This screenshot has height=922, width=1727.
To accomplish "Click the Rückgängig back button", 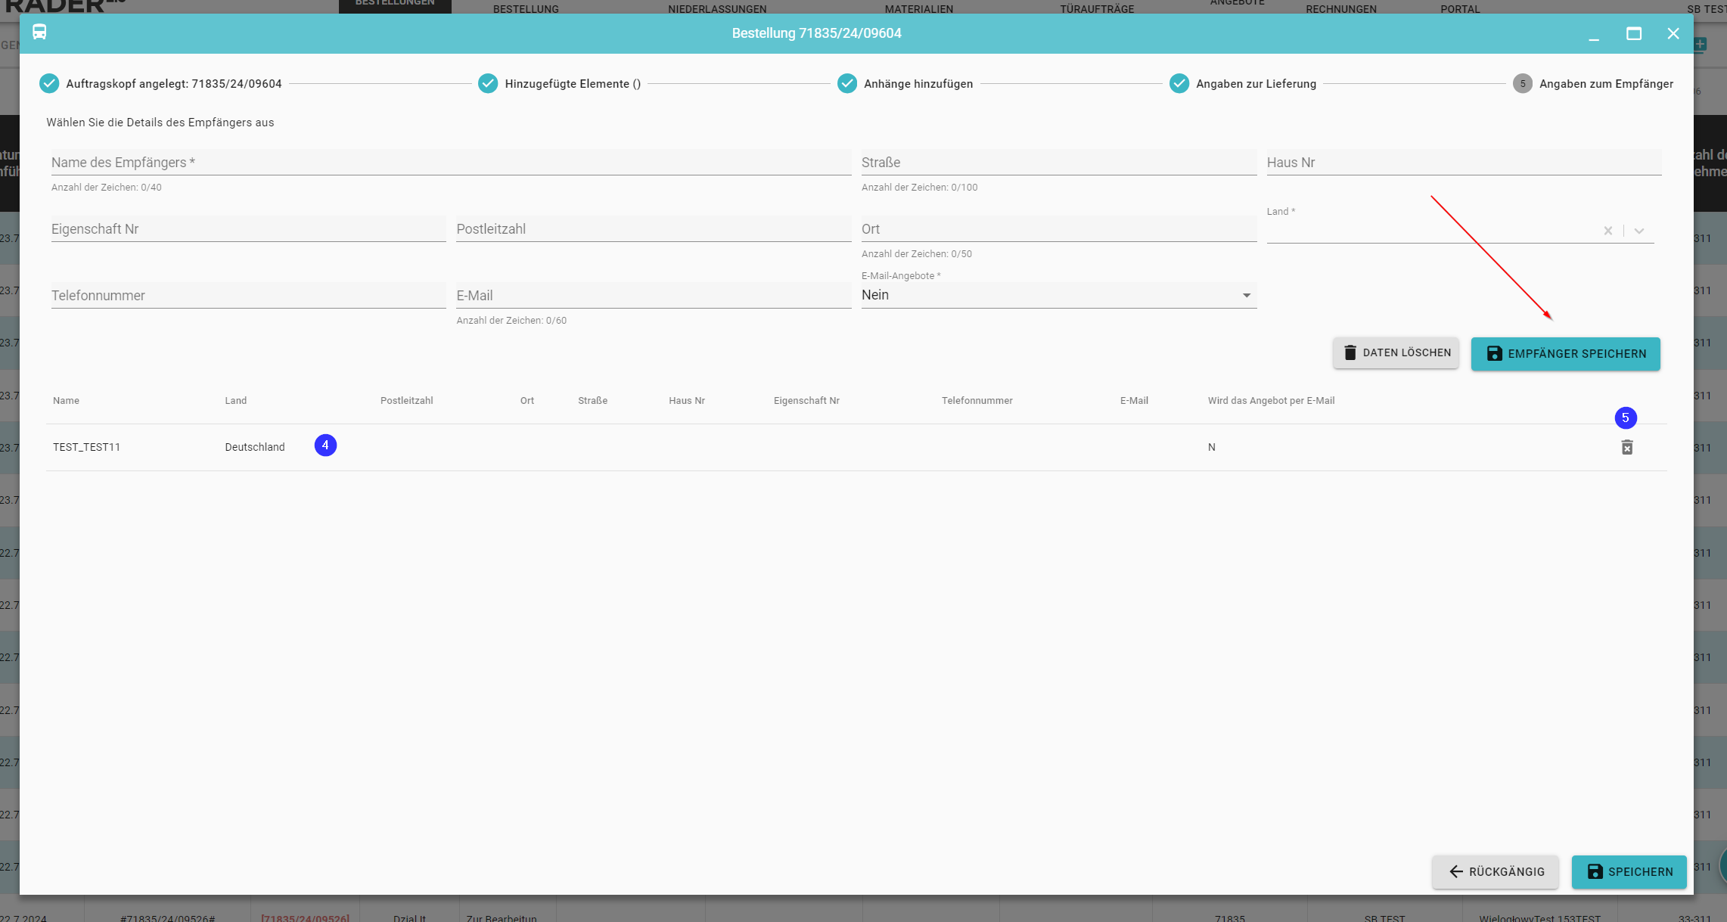I will click(x=1495, y=871).
